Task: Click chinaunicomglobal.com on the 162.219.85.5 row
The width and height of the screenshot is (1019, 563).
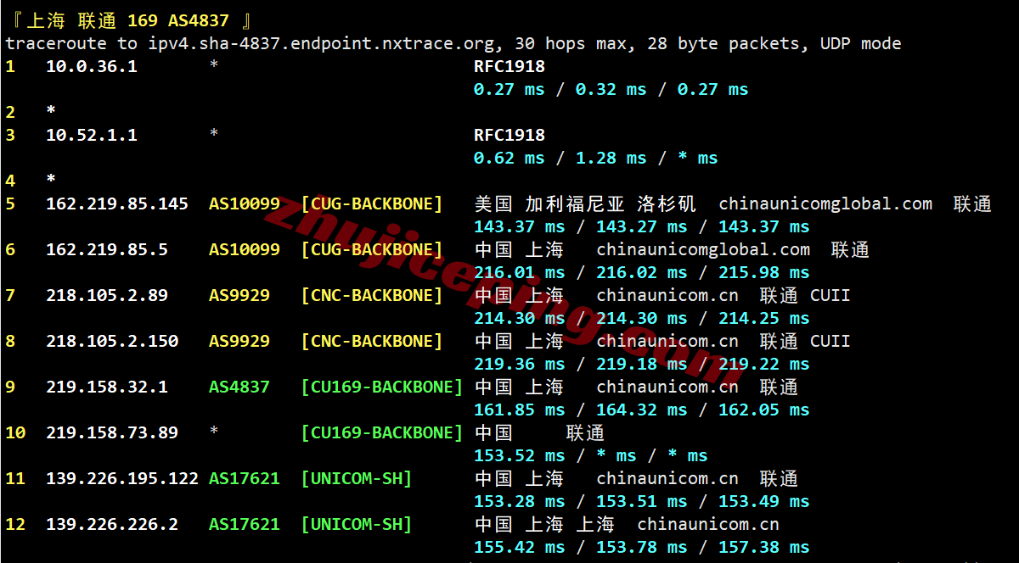Action: click(x=703, y=249)
